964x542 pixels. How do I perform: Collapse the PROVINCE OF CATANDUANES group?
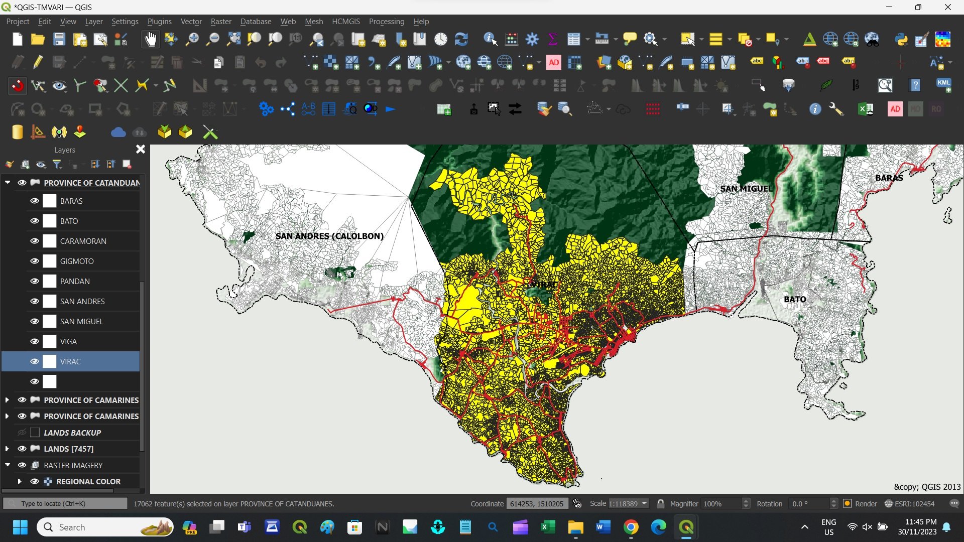[x=8, y=183]
